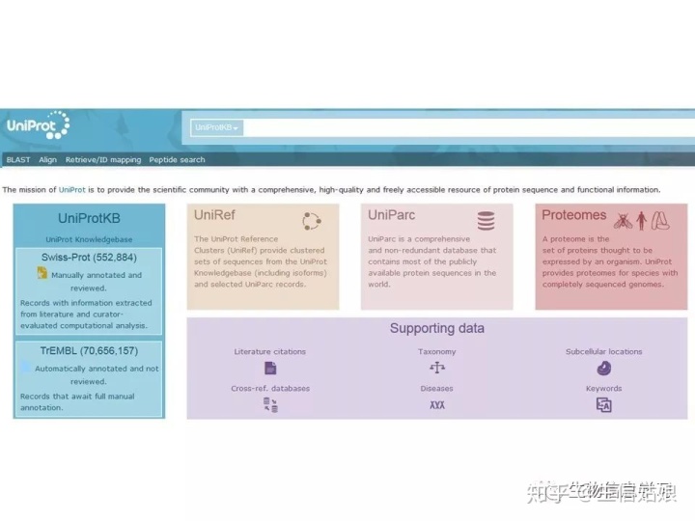Click the UniParc description text
Viewport: 695px width, 521px height.
[x=432, y=261]
